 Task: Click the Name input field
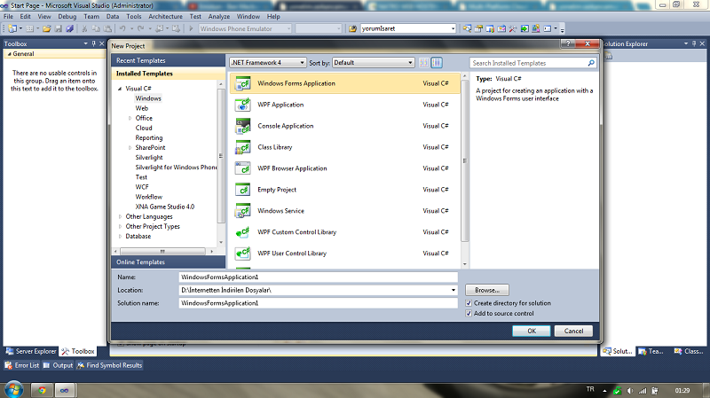pos(318,277)
